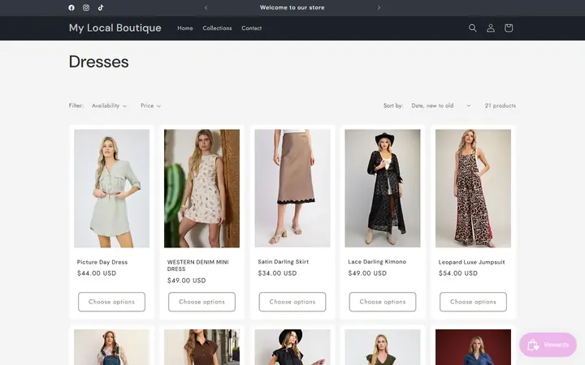
Task: Choose options for Western Denim Mini Dress
Action: [x=201, y=302]
